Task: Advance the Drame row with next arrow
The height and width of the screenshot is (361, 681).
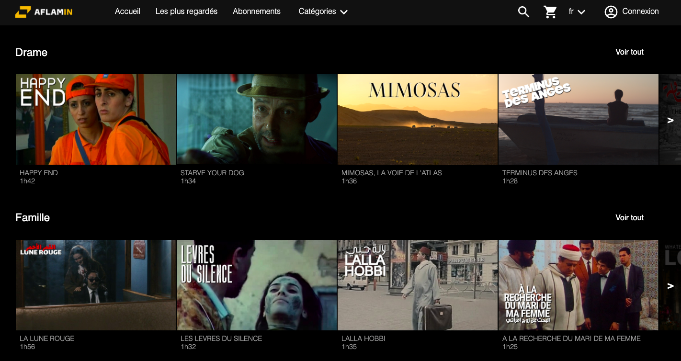Action: pyautogui.click(x=670, y=120)
